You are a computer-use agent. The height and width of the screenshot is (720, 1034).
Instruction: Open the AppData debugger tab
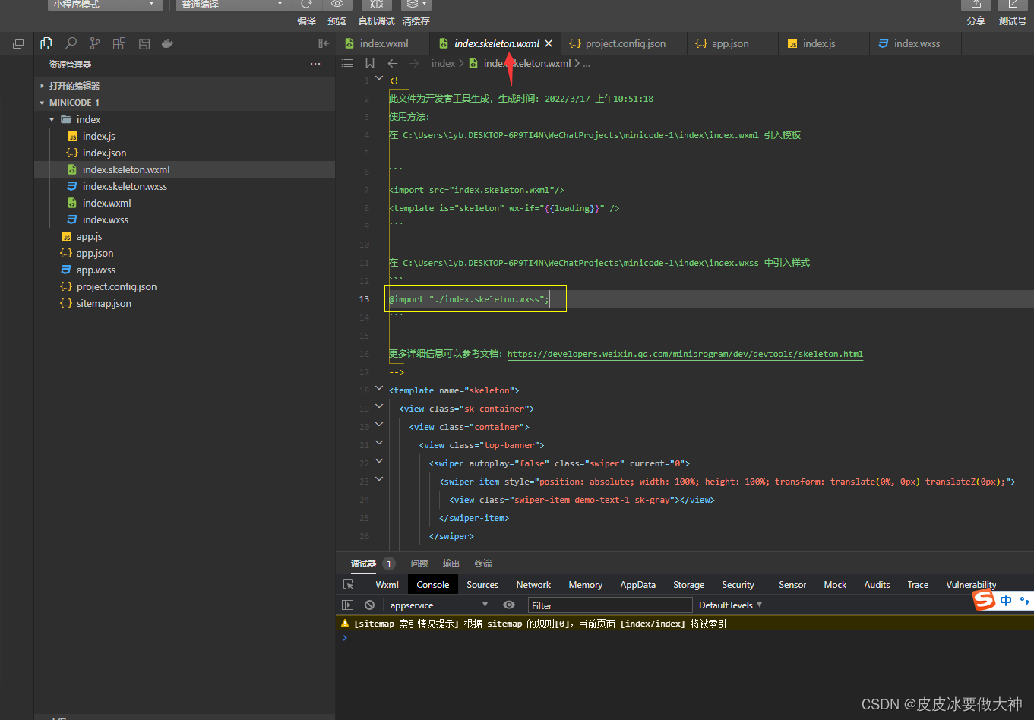(637, 584)
